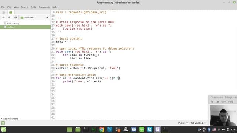The image size is (237, 133).
Task: Place cursor in the BeautifulSoup line 26
Action: point(88,68)
